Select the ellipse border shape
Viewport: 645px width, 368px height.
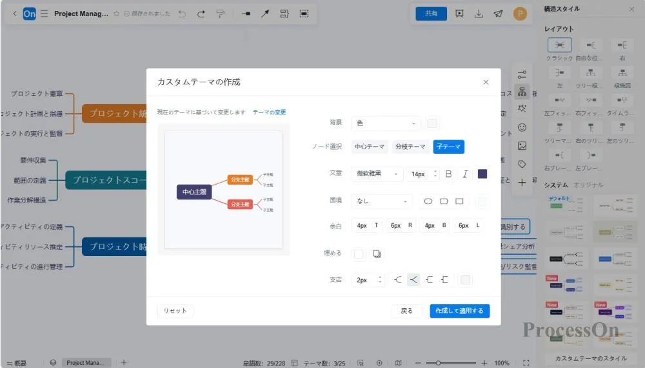(428, 201)
